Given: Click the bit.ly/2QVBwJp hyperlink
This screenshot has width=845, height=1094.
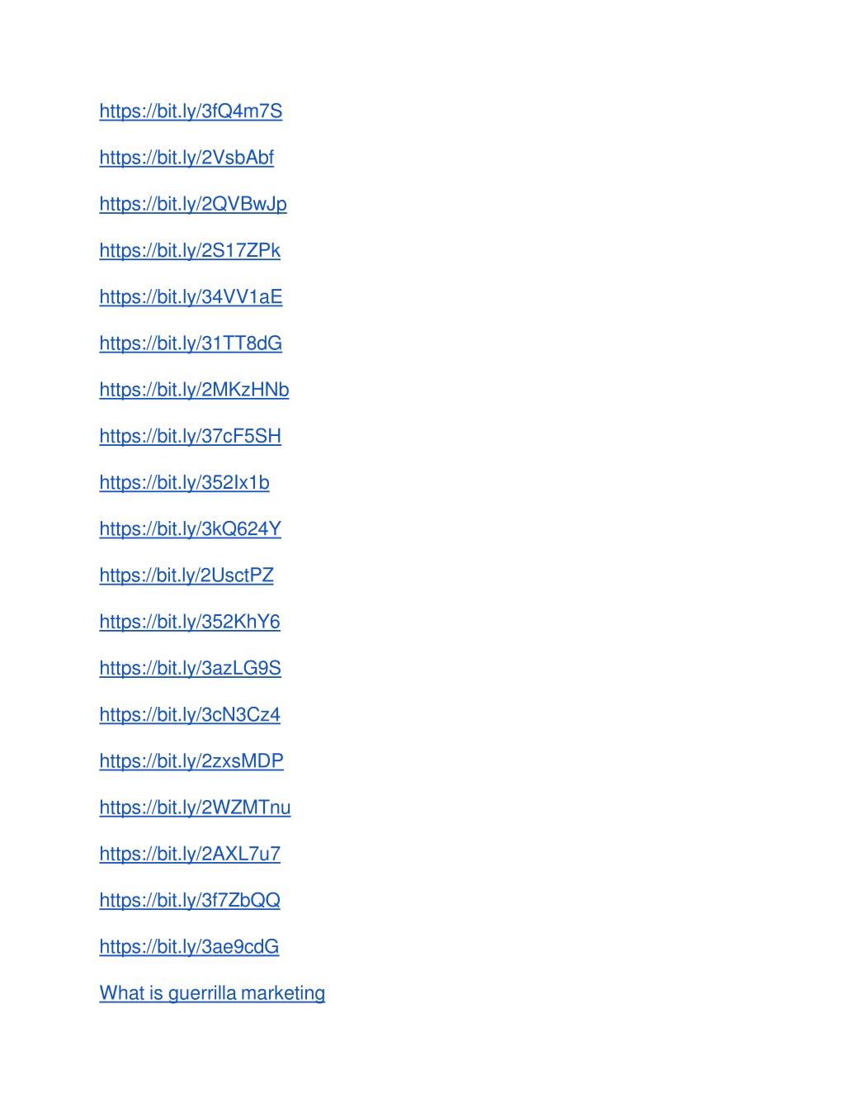Looking at the screenshot, I should click(193, 204).
